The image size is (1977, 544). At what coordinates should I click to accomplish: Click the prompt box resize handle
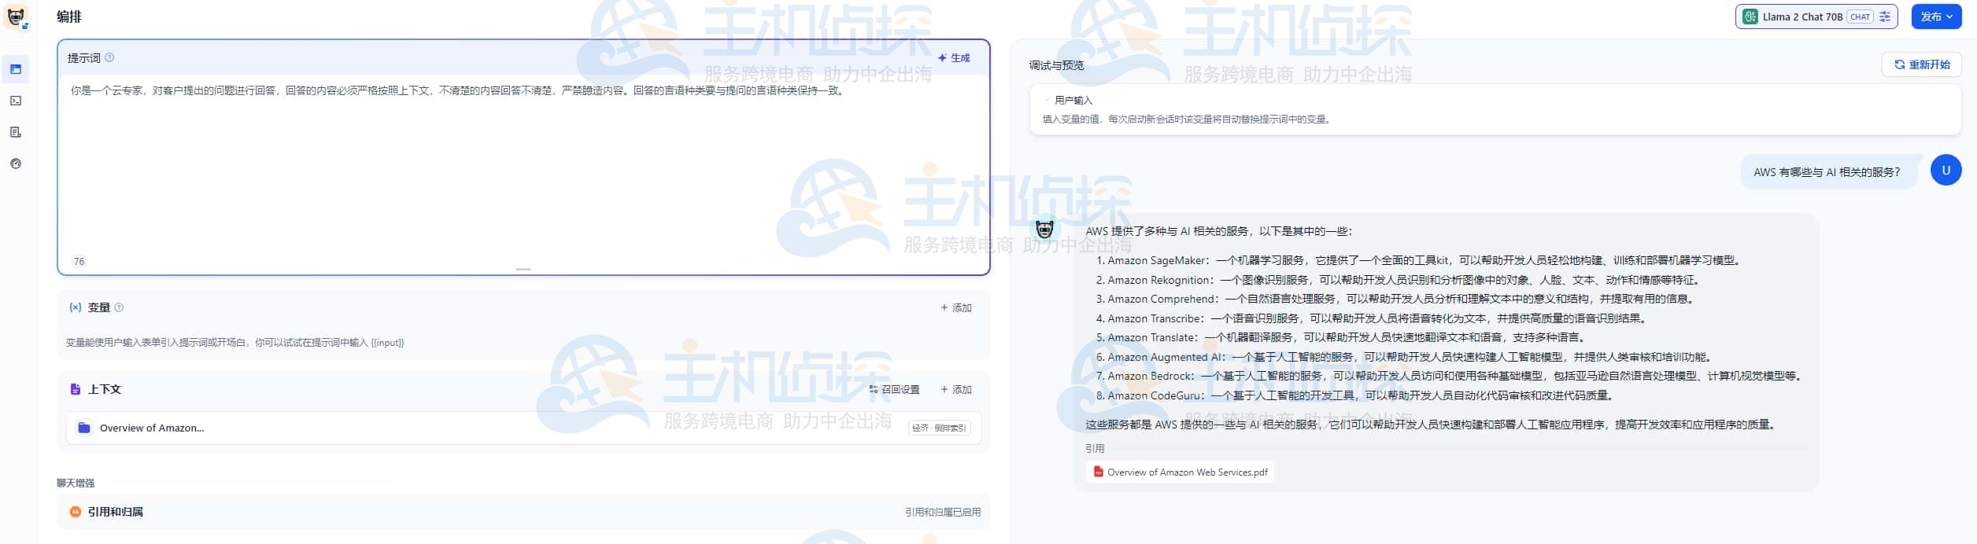tap(523, 269)
